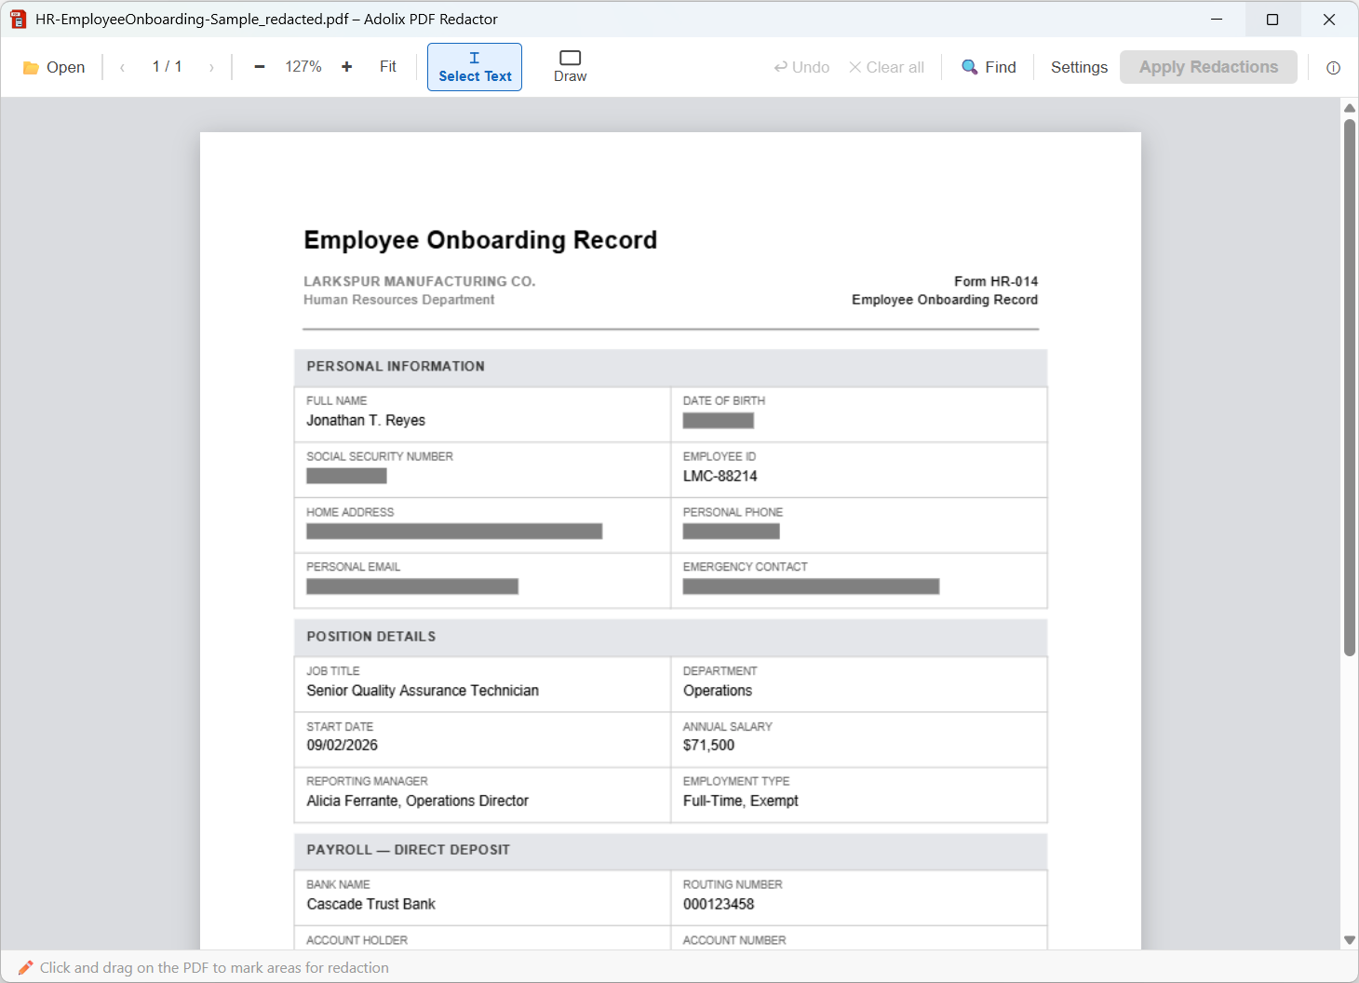This screenshot has width=1359, height=983.
Task: Open Settings
Action: (1079, 67)
